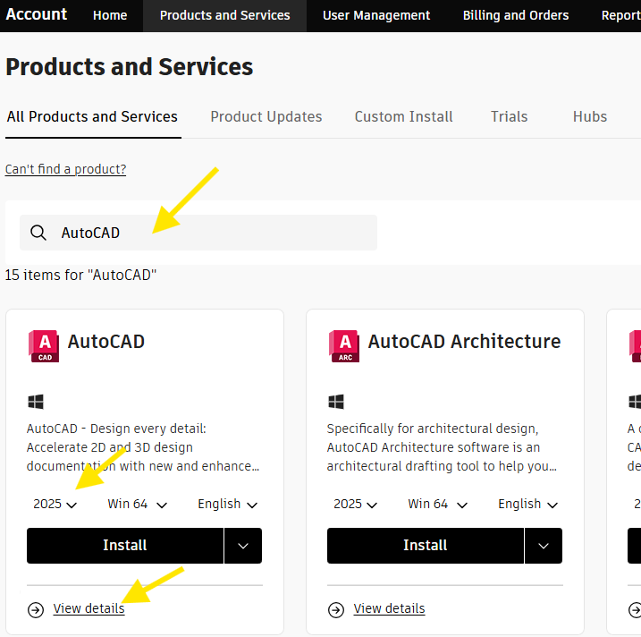Click Windows platform icon under AutoCAD Architecture
The image size is (641, 637).
(x=335, y=402)
